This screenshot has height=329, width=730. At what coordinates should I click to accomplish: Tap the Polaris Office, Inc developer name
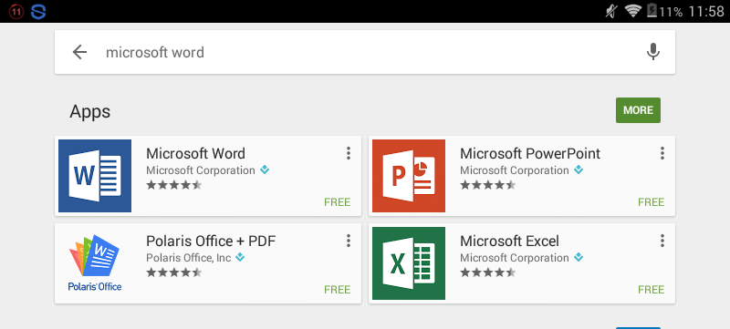coord(189,258)
